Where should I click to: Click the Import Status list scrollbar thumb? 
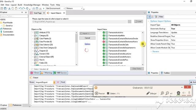(143, 43)
